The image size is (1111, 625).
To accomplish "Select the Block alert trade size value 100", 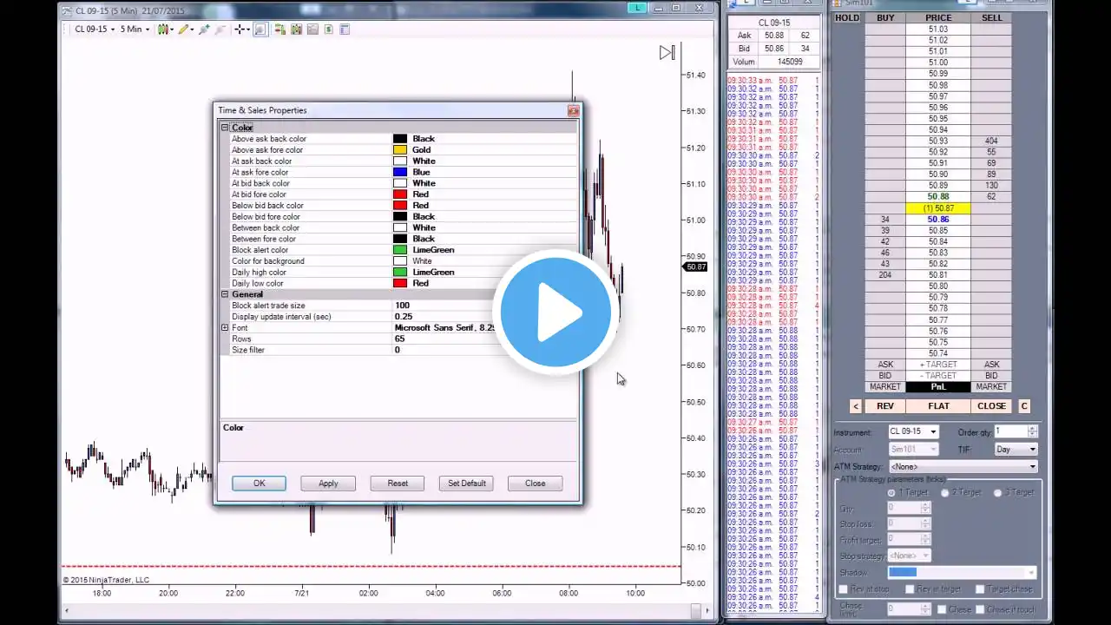I will (x=402, y=306).
